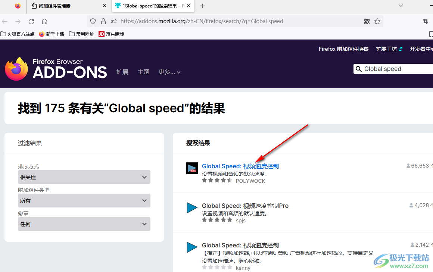Click the five-star rating by spjs
433x272 pixels.
(x=217, y=220)
